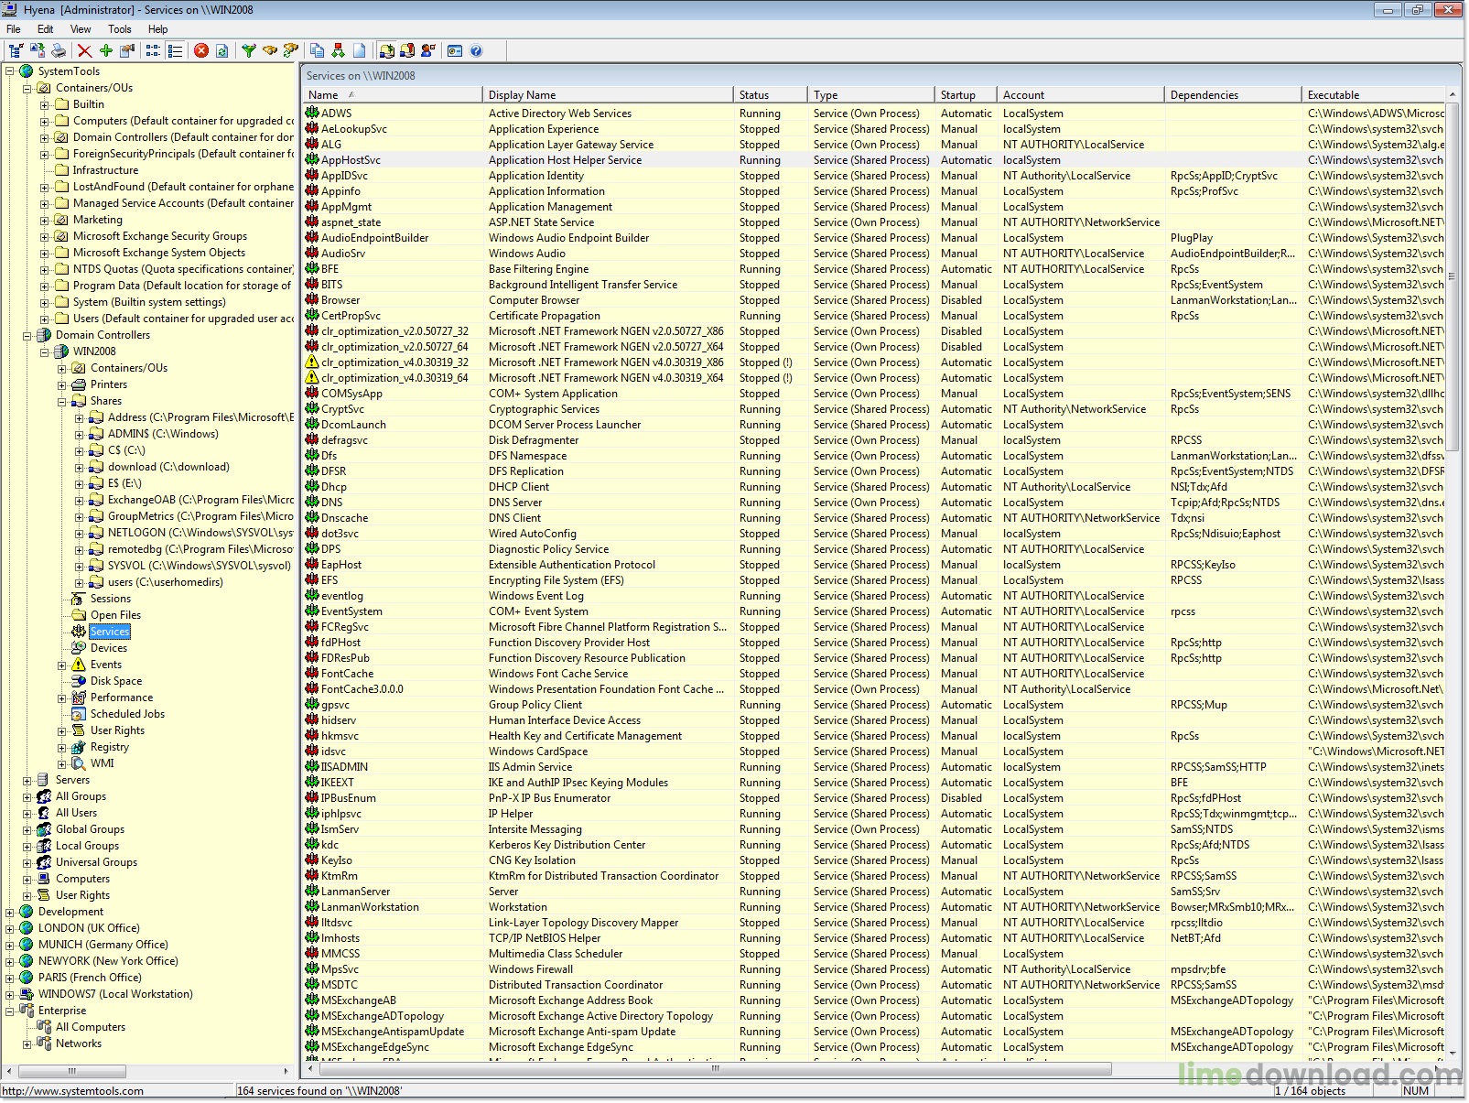The height and width of the screenshot is (1103, 1469).
Task: Open the View menu
Action: 81,29
